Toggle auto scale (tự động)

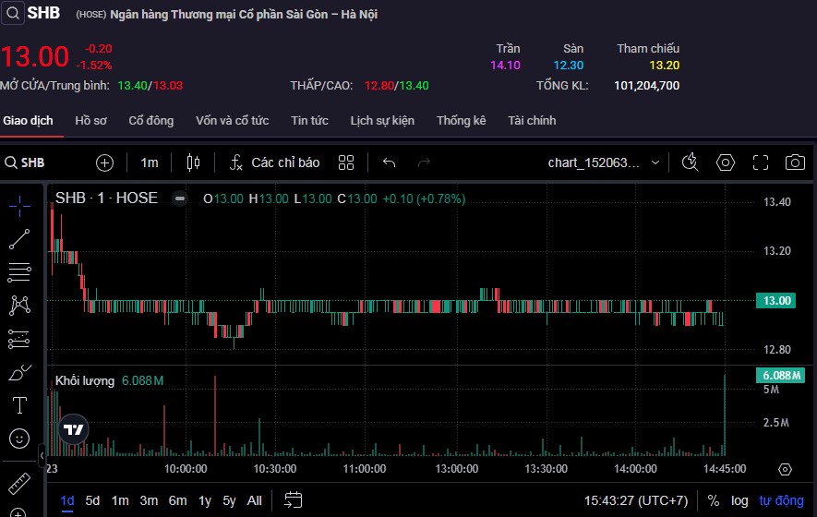tap(779, 500)
